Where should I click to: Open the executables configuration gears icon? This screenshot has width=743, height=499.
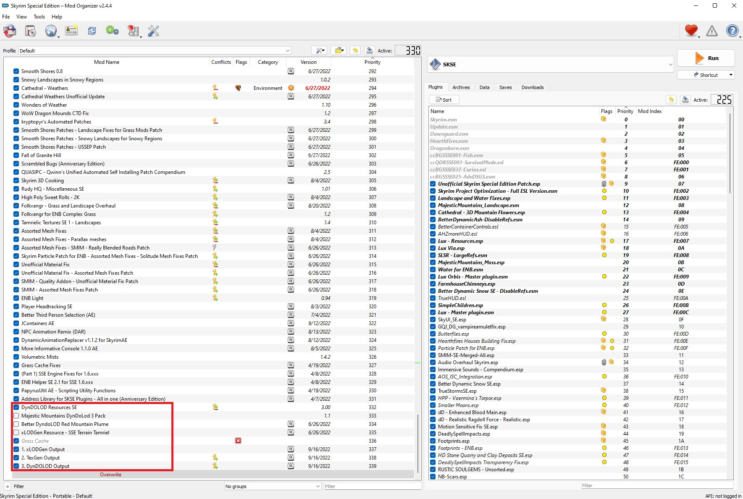tap(112, 31)
